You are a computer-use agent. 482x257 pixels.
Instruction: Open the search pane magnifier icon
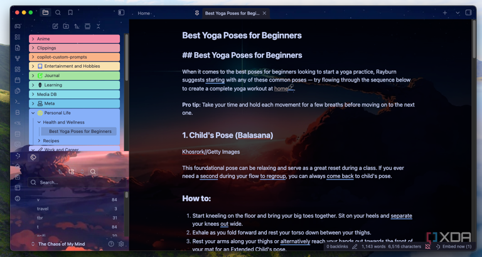click(58, 13)
